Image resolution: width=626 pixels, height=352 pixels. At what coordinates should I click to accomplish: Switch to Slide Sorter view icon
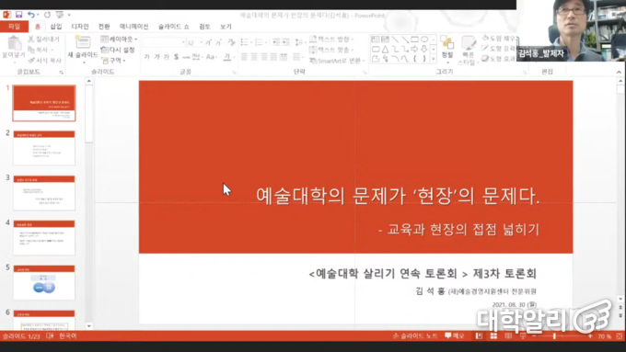pos(493,336)
